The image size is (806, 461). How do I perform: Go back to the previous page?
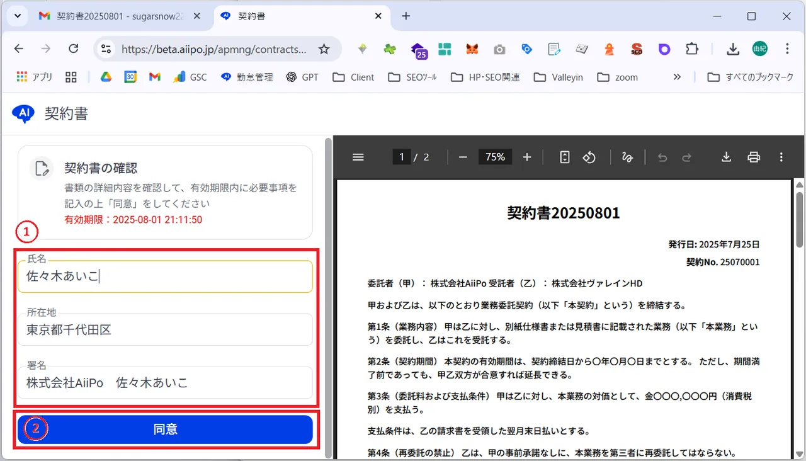19,49
